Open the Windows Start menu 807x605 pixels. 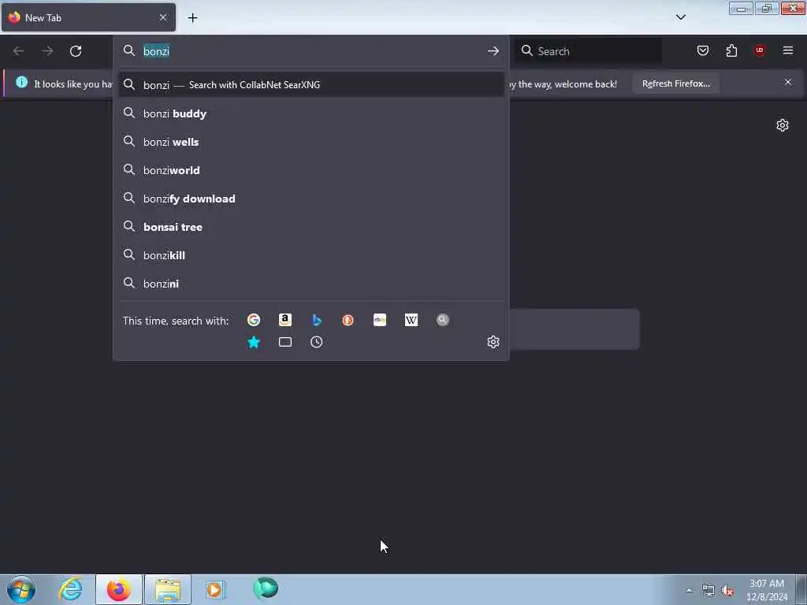tap(21, 589)
